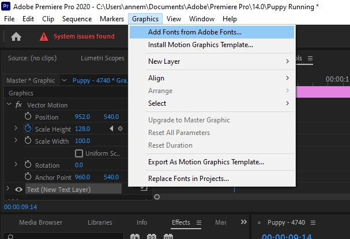Open the Master * Graphic dropdown arrow
Screen dimensions: 350x239
64,80
